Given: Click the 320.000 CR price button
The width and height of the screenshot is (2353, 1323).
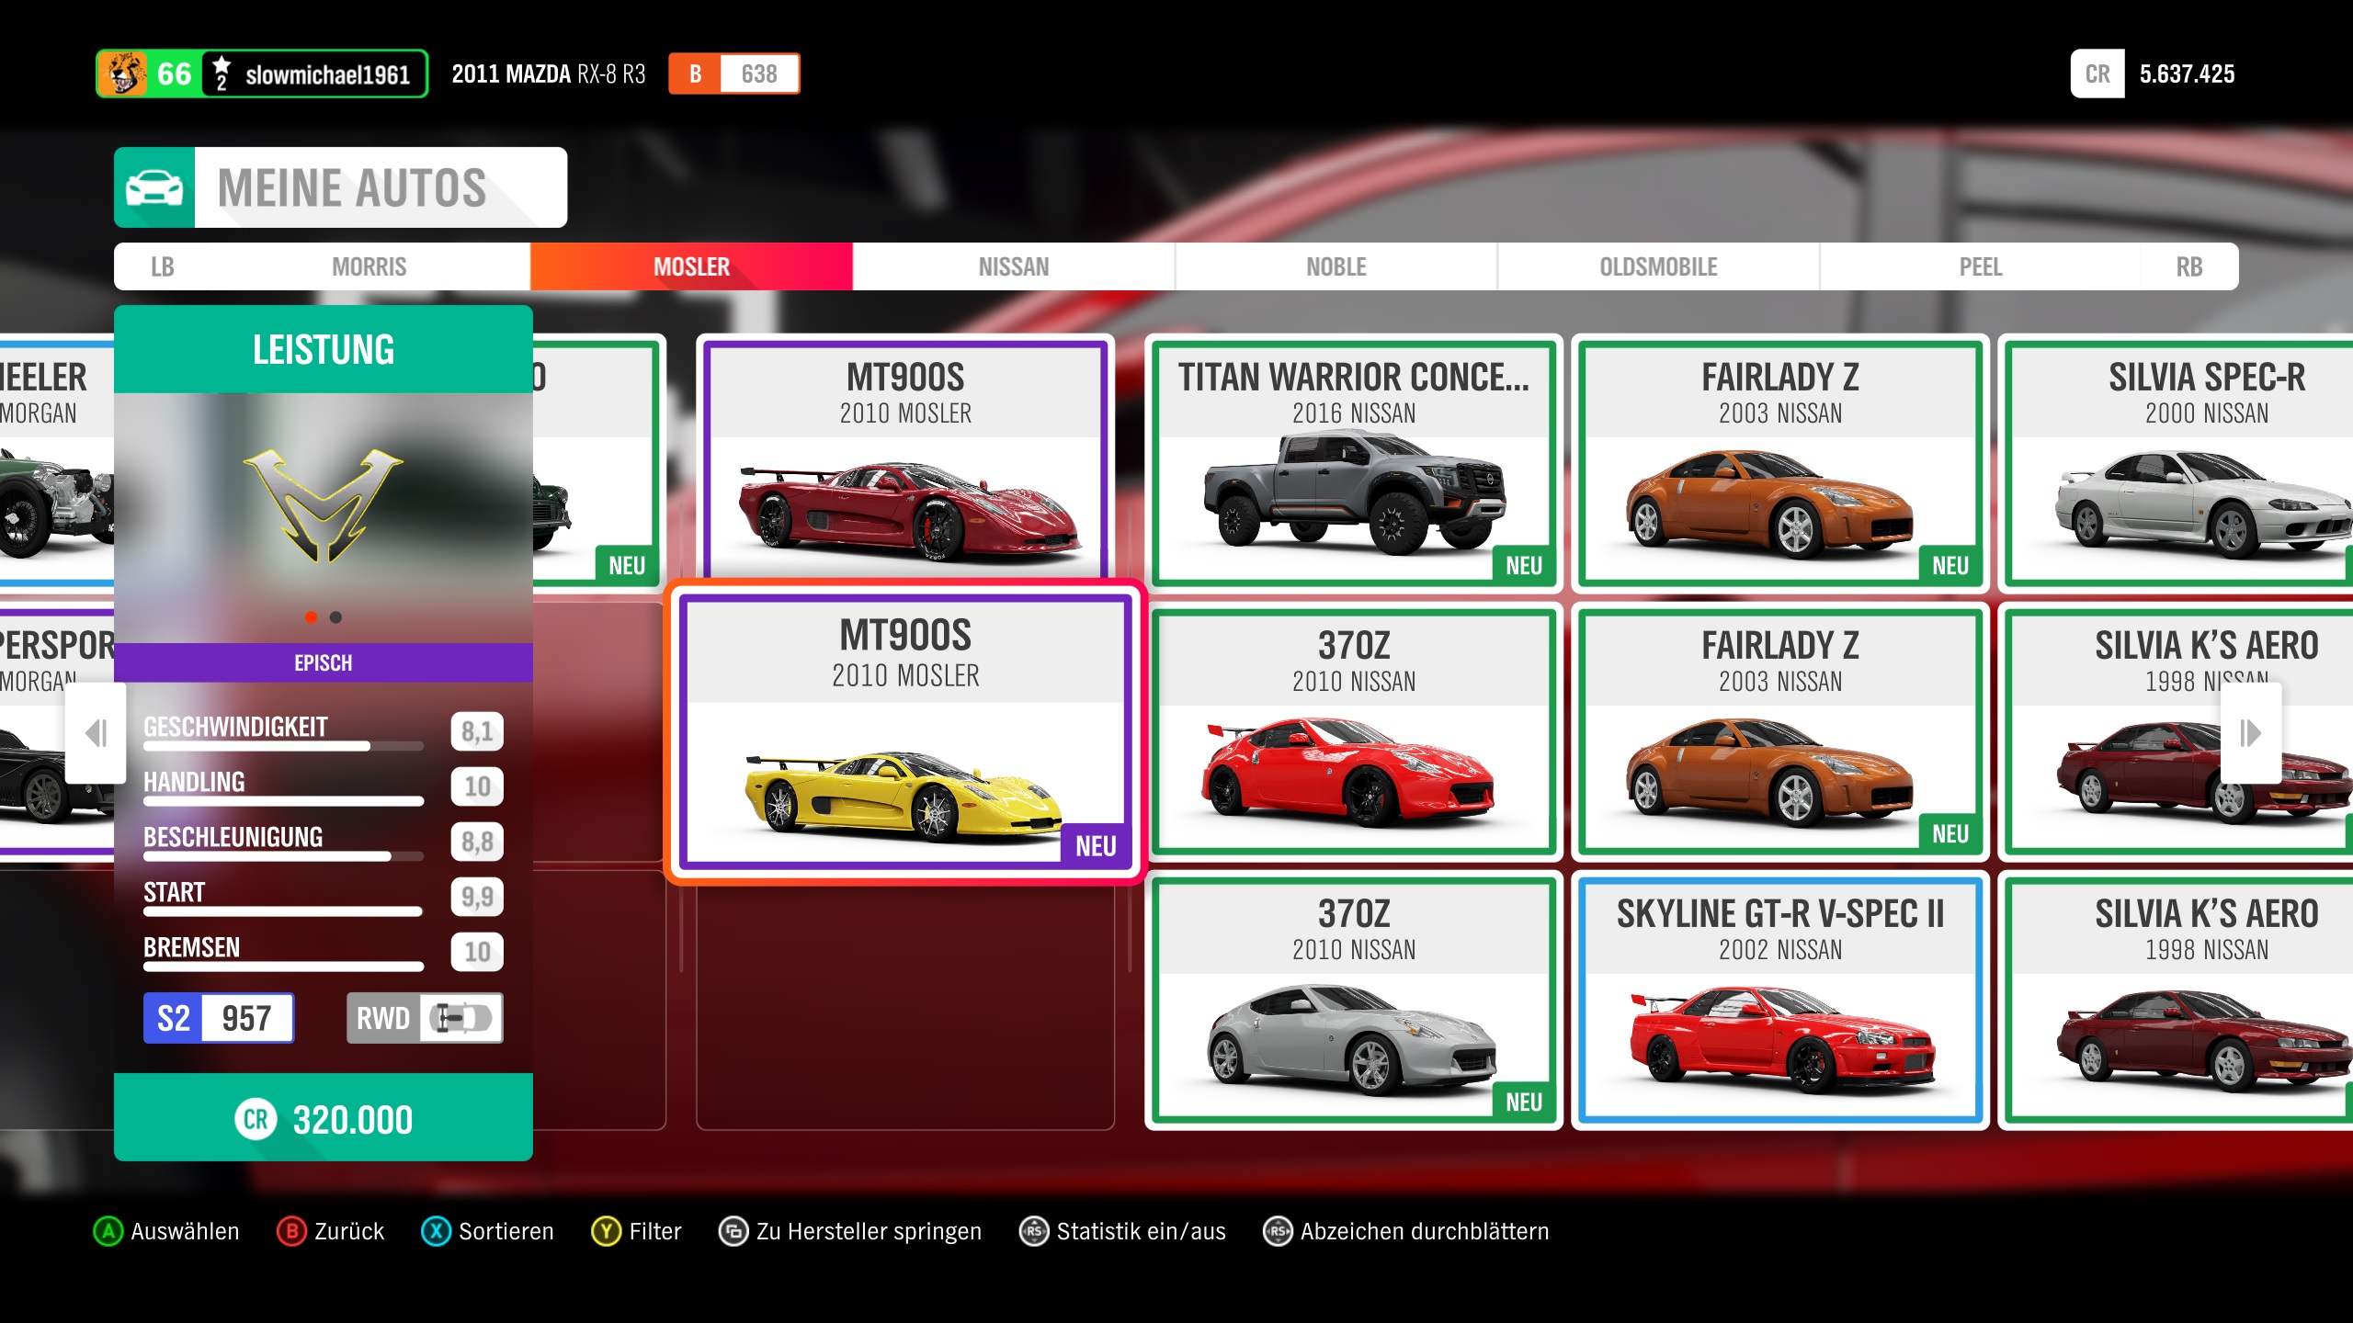Looking at the screenshot, I should pos(324,1119).
